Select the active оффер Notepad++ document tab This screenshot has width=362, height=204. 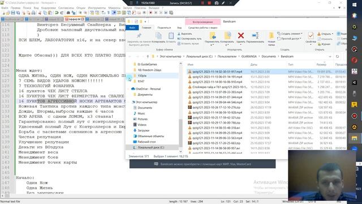point(74,19)
